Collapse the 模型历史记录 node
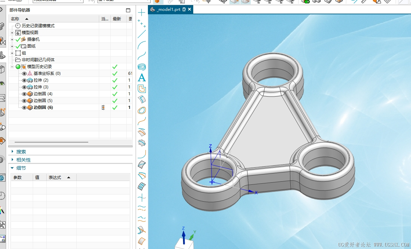411x249 pixels. click(12, 67)
